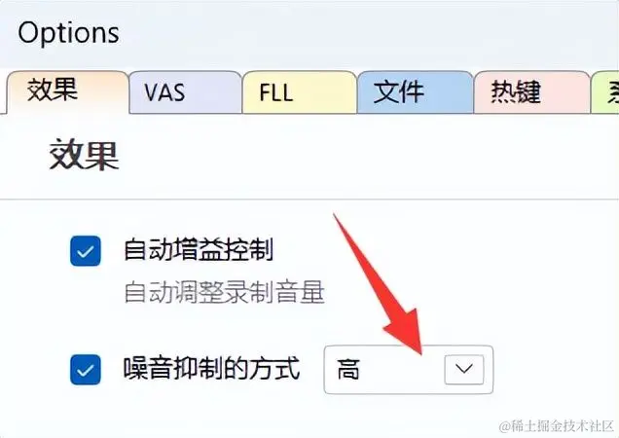Disable the 噪音抑制的方式 checkbox
This screenshot has height=438, width=619.
click(x=86, y=370)
